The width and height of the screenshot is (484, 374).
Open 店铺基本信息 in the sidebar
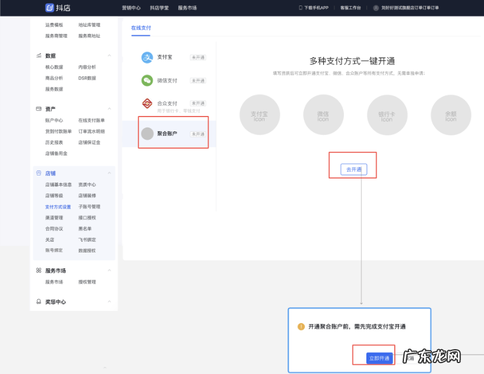coord(58,185)
